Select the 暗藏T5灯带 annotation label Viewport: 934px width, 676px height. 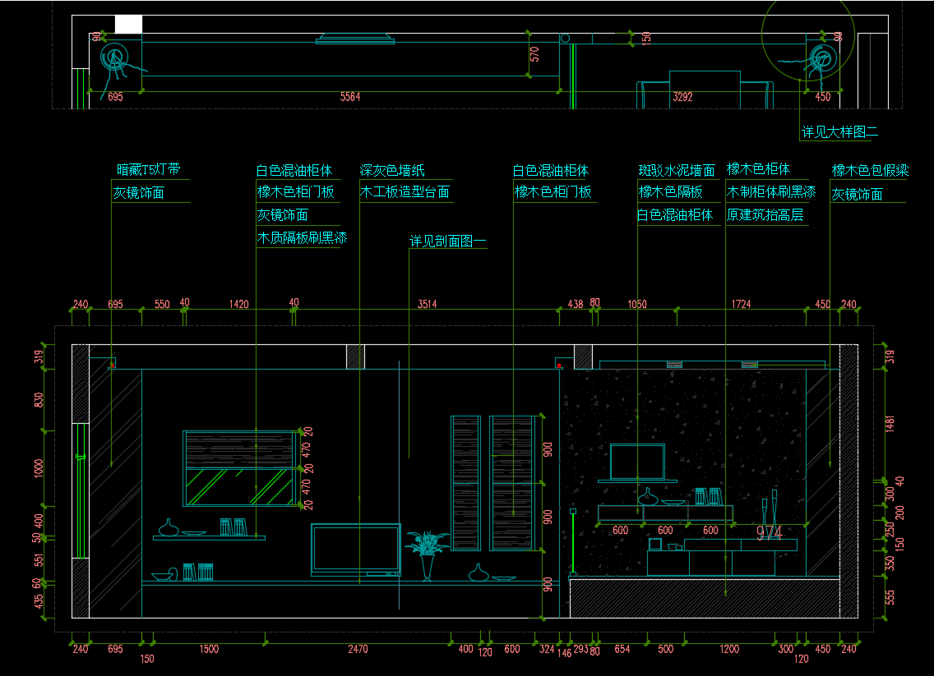[x=148, y=169]
